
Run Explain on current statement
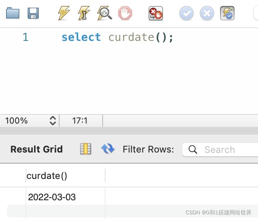pyautogui.click(x=104, y=13)
